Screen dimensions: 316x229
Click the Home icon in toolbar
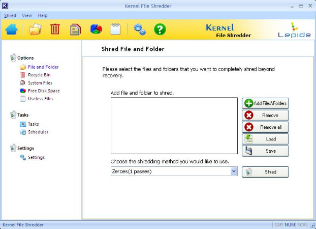[12, 30]
